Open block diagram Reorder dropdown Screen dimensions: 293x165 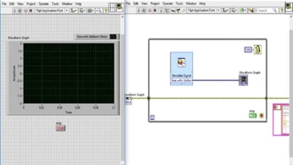coord(243,11)
